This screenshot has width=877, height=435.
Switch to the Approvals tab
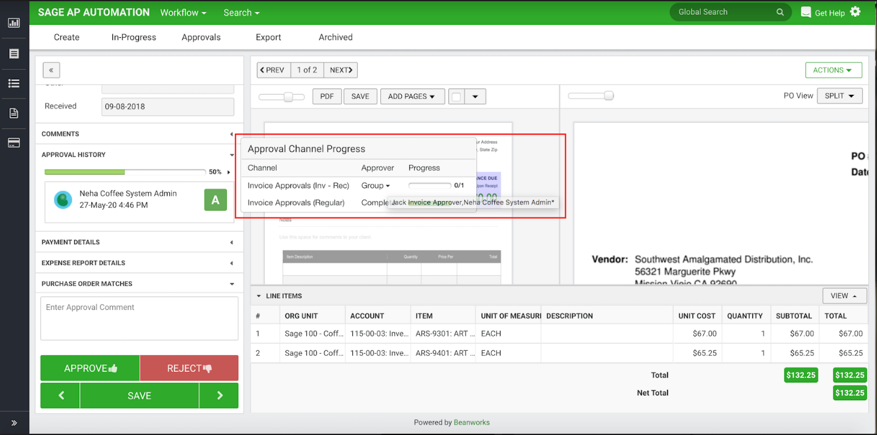(x=201, y=37)
